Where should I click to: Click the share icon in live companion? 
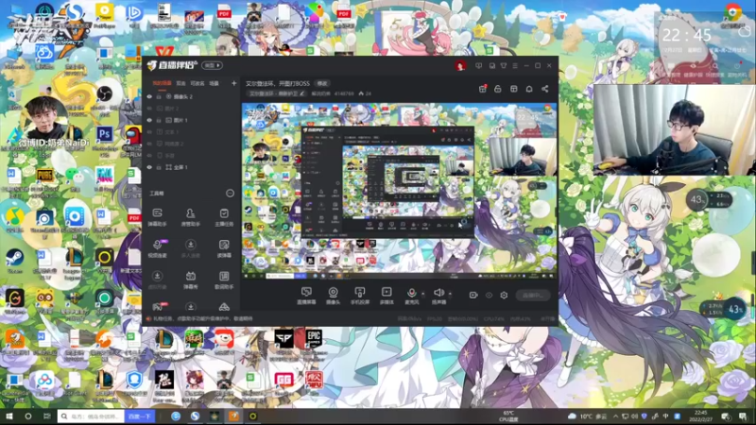tap(545, 89)
